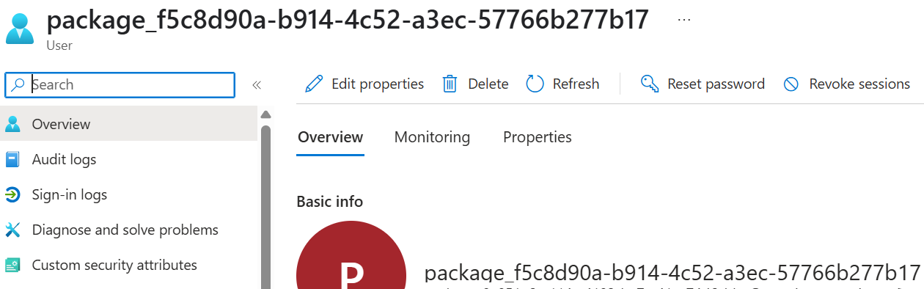Click the Custom security attributes icon
The image size is (924, 289).
point(12,265)
